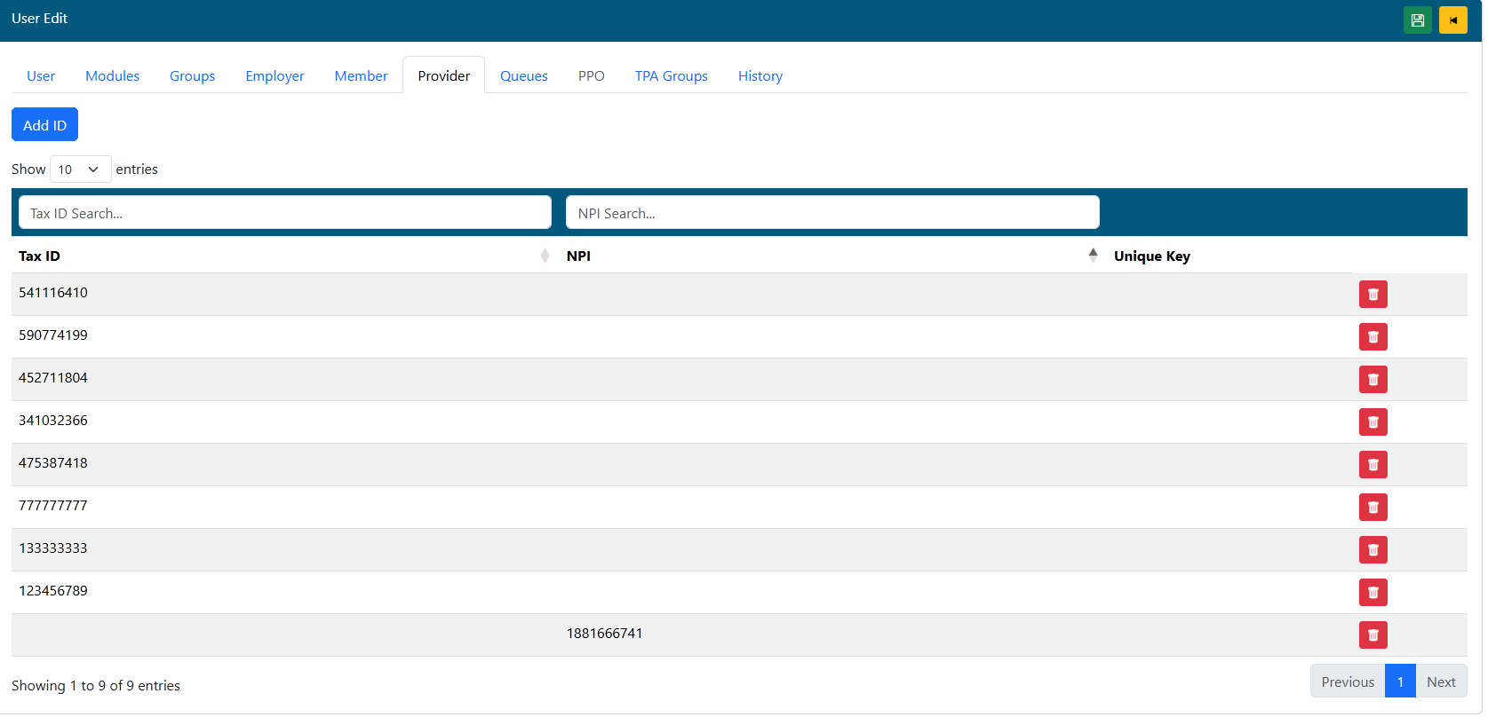1488x725 pixels.
Task: Click into the NPI Search box
Action: [x=832, y=213]
